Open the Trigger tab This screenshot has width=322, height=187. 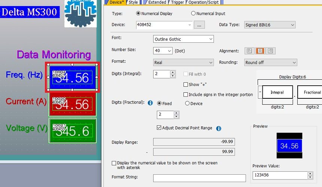177,2
